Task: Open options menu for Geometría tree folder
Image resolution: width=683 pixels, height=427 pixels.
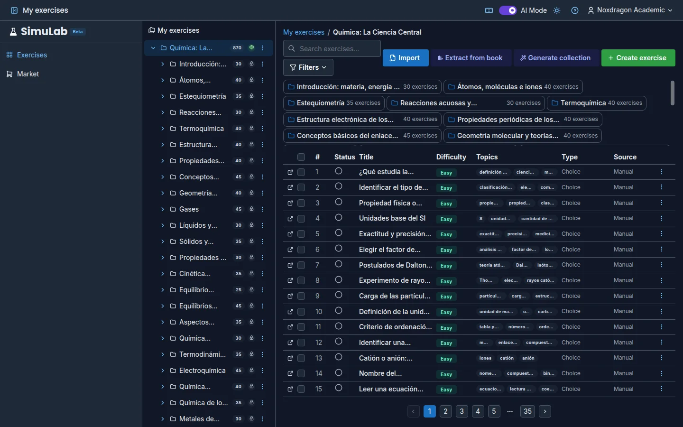Action: click(262, 193)
